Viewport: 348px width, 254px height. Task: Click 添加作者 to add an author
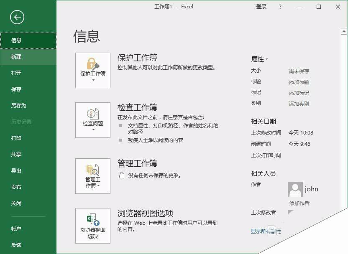[299, 203]
